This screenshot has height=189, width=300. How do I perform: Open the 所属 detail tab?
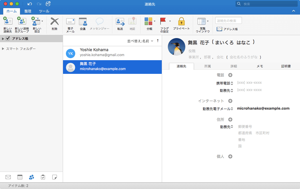coord(208,66)
